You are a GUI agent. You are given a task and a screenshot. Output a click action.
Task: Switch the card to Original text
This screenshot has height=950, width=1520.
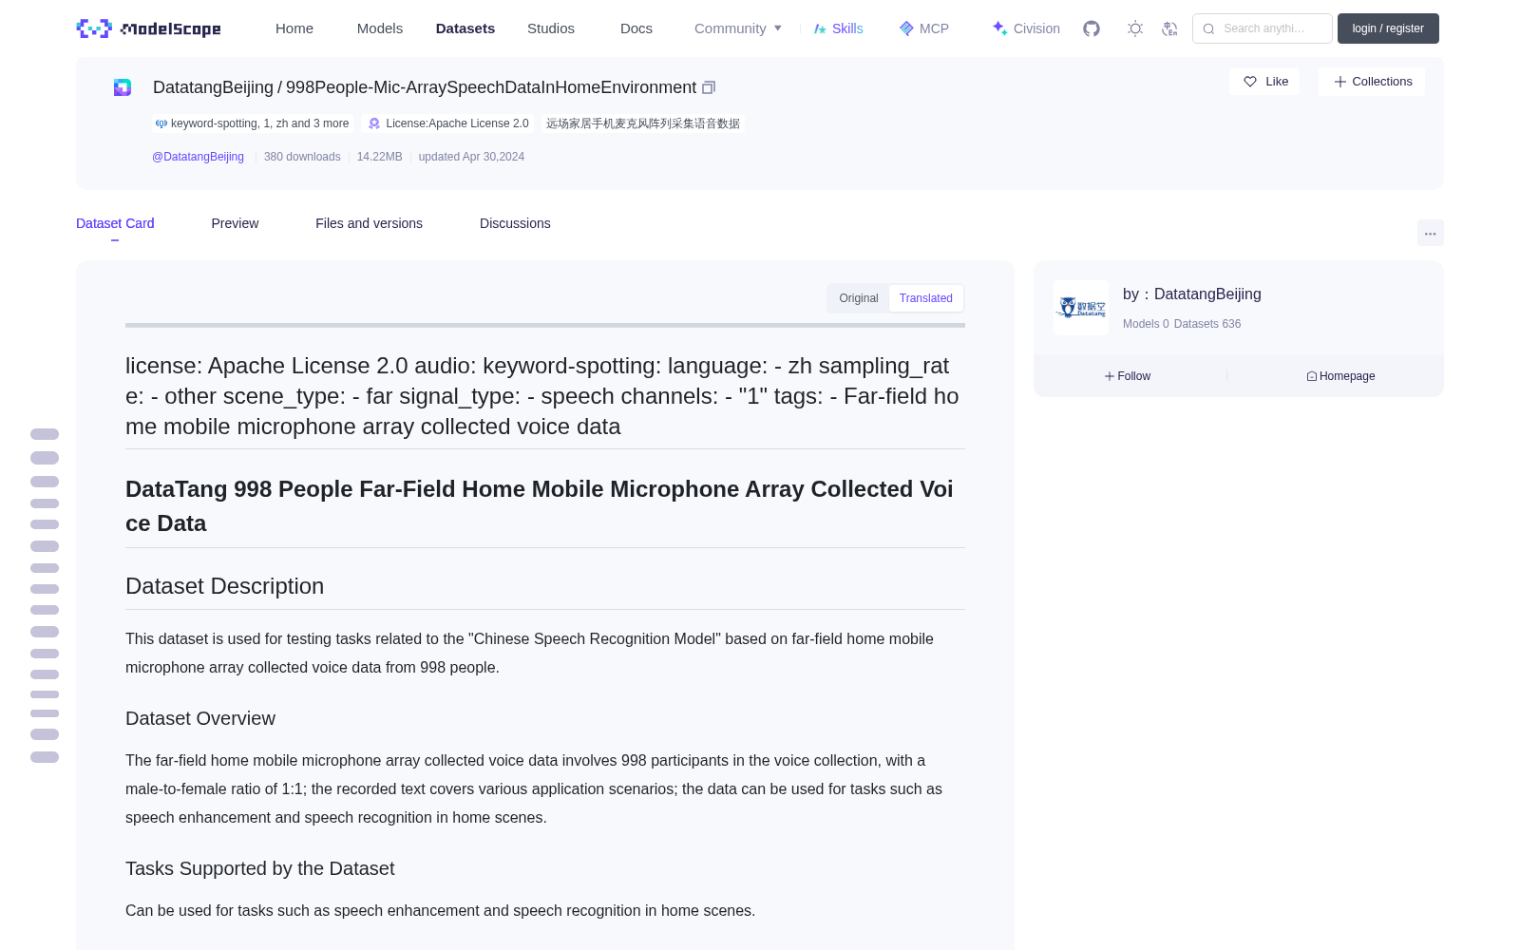tap(859, 298)
